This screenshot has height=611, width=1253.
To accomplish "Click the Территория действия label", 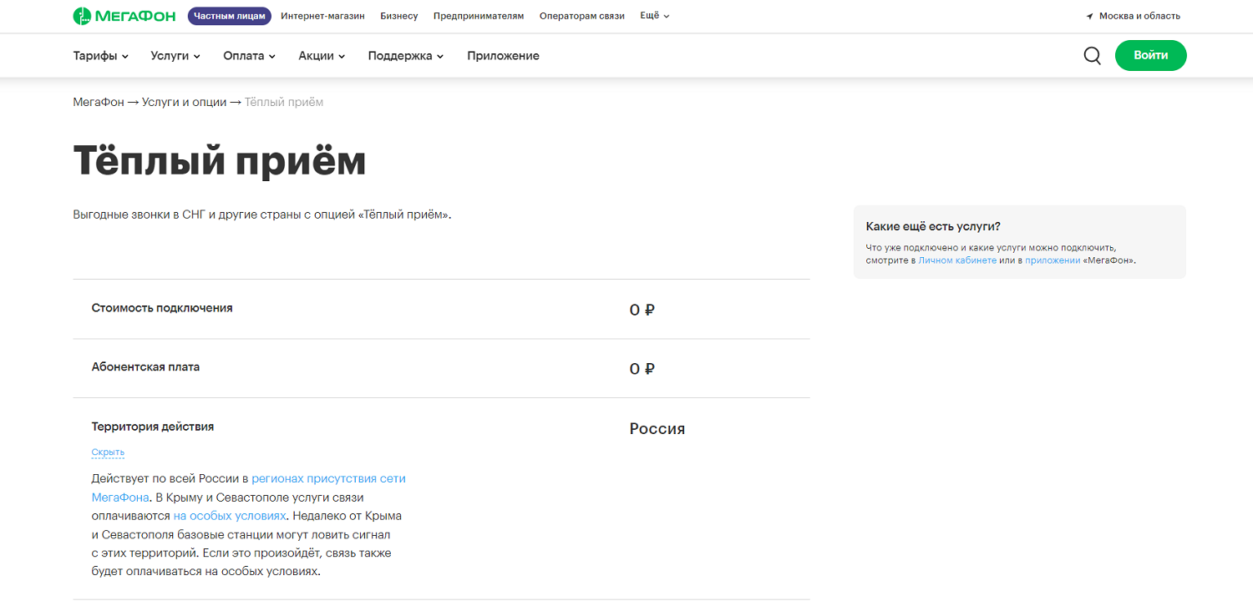I will coord(153,427).
